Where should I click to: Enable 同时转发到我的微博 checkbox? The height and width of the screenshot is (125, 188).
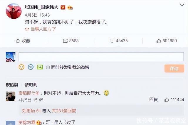tap(48, 67)
